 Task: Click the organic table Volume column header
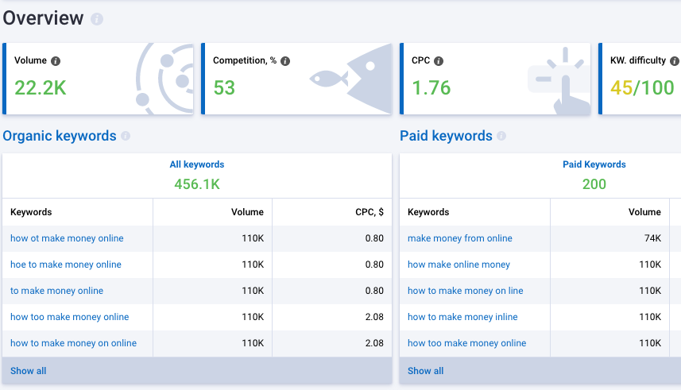pyautogui.click(x=247, y=212)
